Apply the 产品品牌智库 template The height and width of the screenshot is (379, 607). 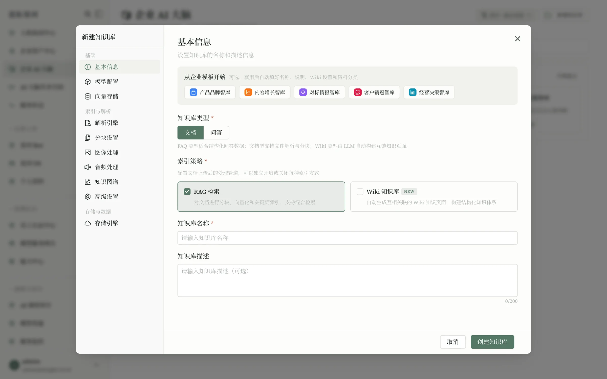coord(210,92)
